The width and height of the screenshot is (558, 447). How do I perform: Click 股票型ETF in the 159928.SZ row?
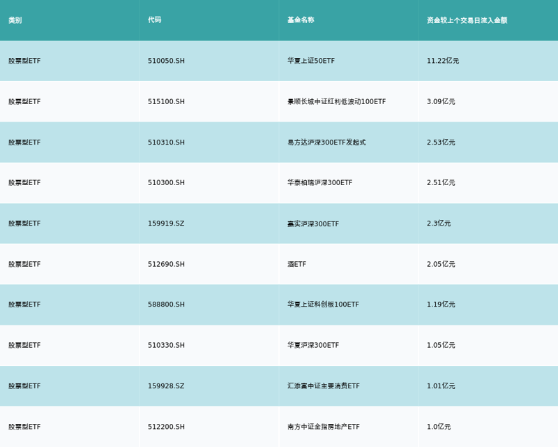[24, 386]
